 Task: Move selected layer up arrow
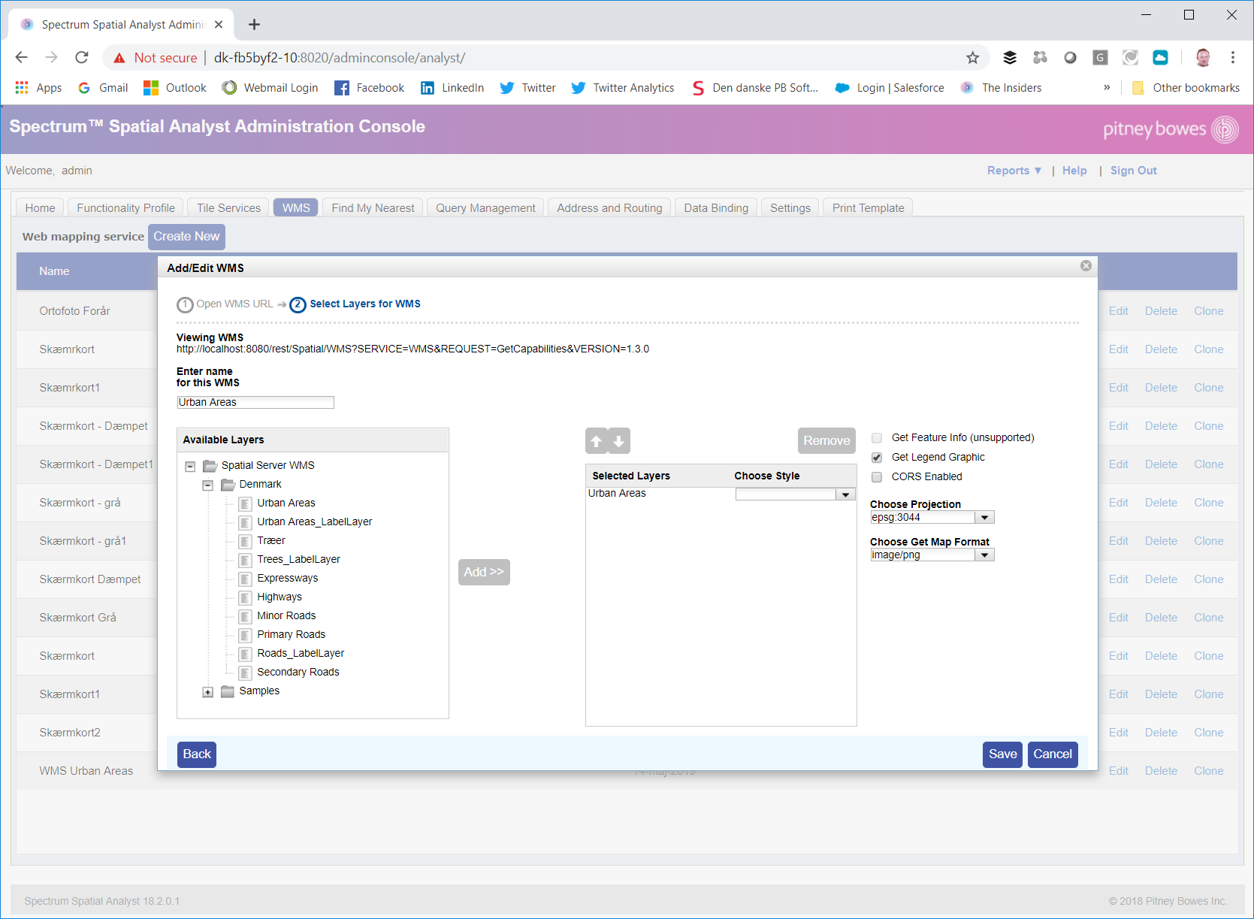click(x=597, y=441)
